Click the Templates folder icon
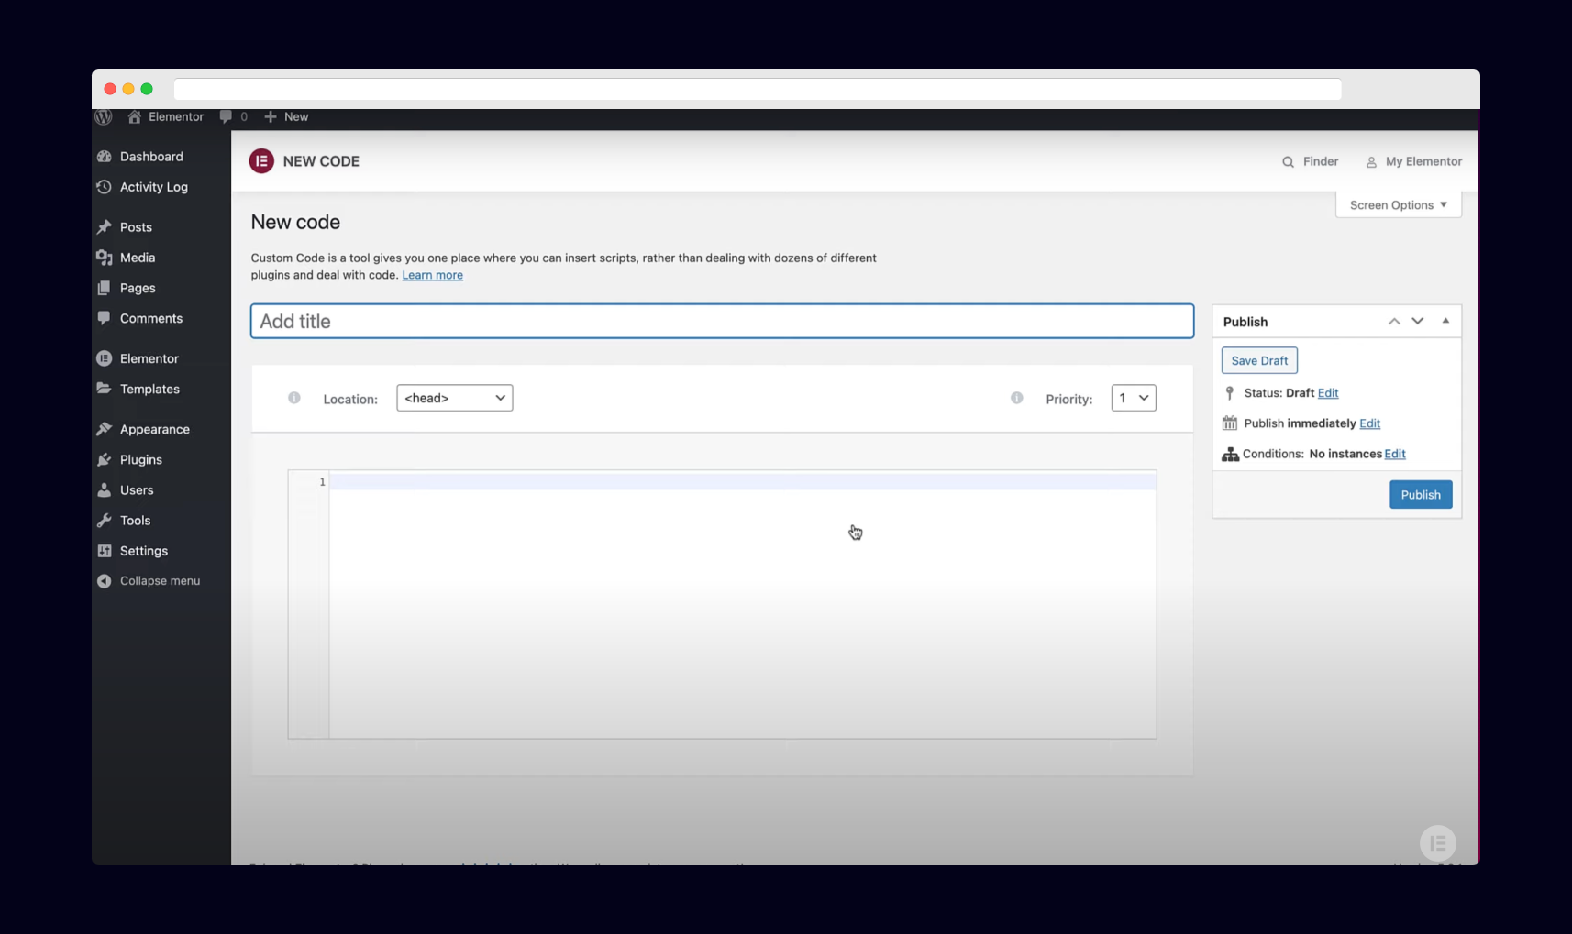Viewport: 1572px width, 934px height. click(x=105, y=389)
